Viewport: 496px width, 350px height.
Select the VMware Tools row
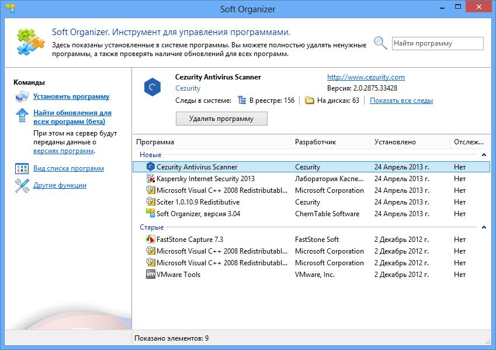tap(311, 275)
